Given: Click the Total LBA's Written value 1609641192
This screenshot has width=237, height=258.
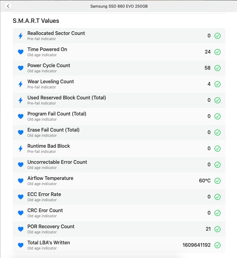Looking at the screenshot, I should pyautogui.click(x=196, y=245).
